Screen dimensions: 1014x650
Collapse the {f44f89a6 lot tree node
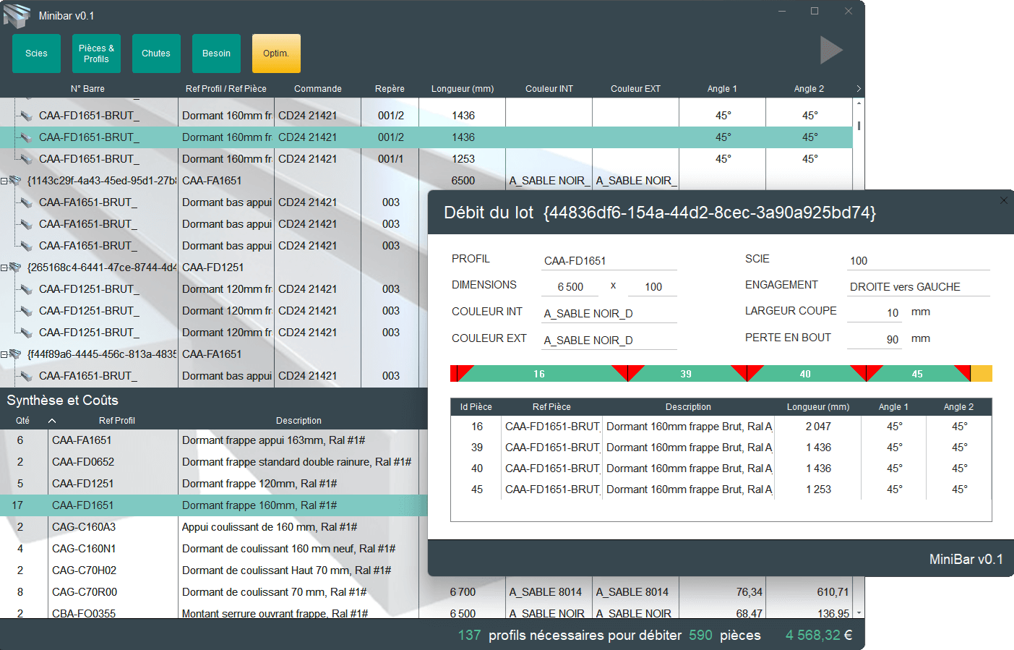tap(4, 354)
